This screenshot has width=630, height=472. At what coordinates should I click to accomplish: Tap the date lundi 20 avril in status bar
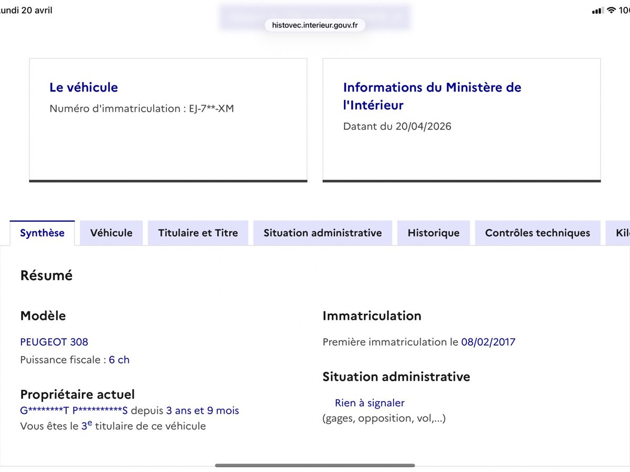tap(25, 10)
